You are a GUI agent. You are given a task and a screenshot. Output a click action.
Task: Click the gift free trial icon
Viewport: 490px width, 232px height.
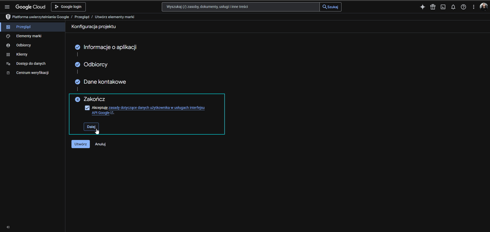point(433,7)
